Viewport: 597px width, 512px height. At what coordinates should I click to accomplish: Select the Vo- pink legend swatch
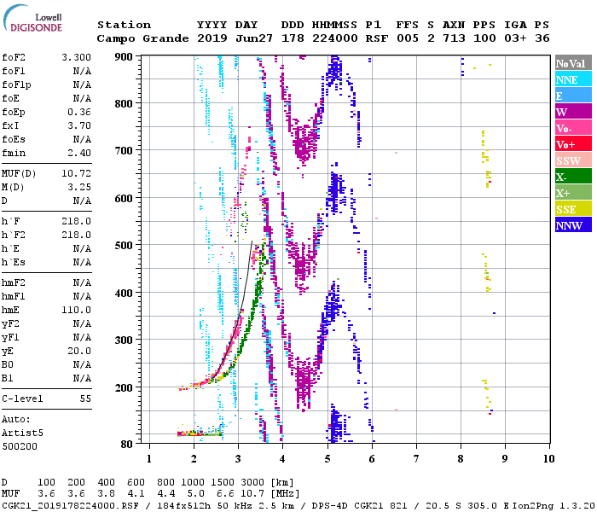coord(573,128)
